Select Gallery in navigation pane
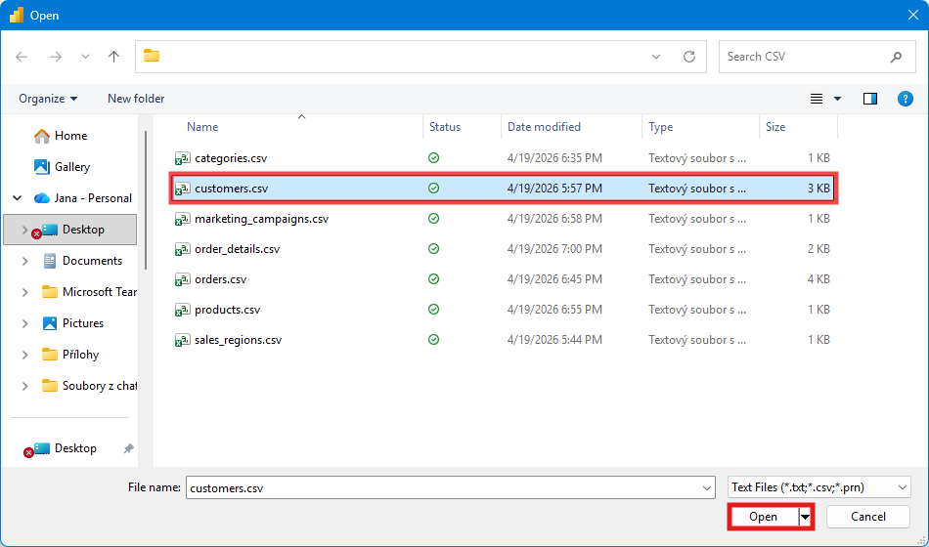The width and height of the screenshot is (929, 547). [x=69, y=167]
